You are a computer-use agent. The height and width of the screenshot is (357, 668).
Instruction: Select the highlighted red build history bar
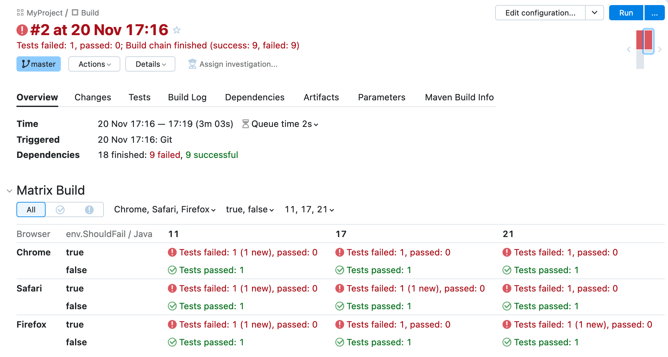[x=648, y=41]
